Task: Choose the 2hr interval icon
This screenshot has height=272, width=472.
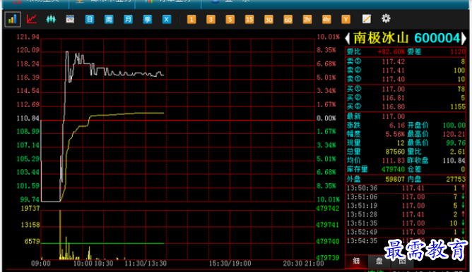Action: click(307, 20)
